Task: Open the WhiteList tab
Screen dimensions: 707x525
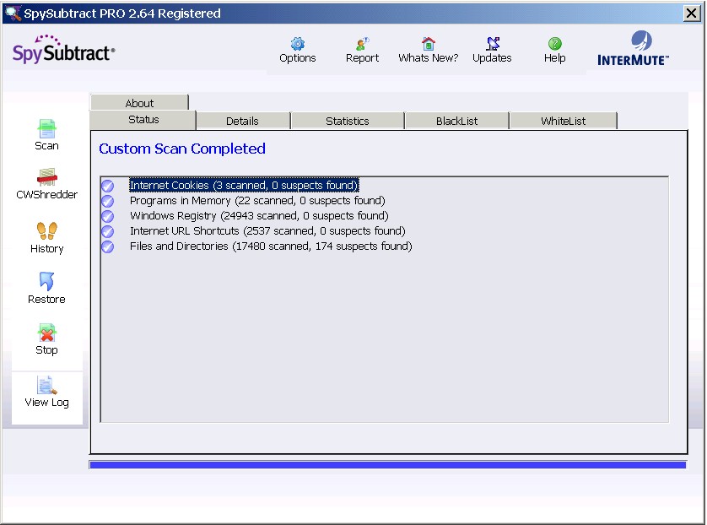Action: pos(564,121)
